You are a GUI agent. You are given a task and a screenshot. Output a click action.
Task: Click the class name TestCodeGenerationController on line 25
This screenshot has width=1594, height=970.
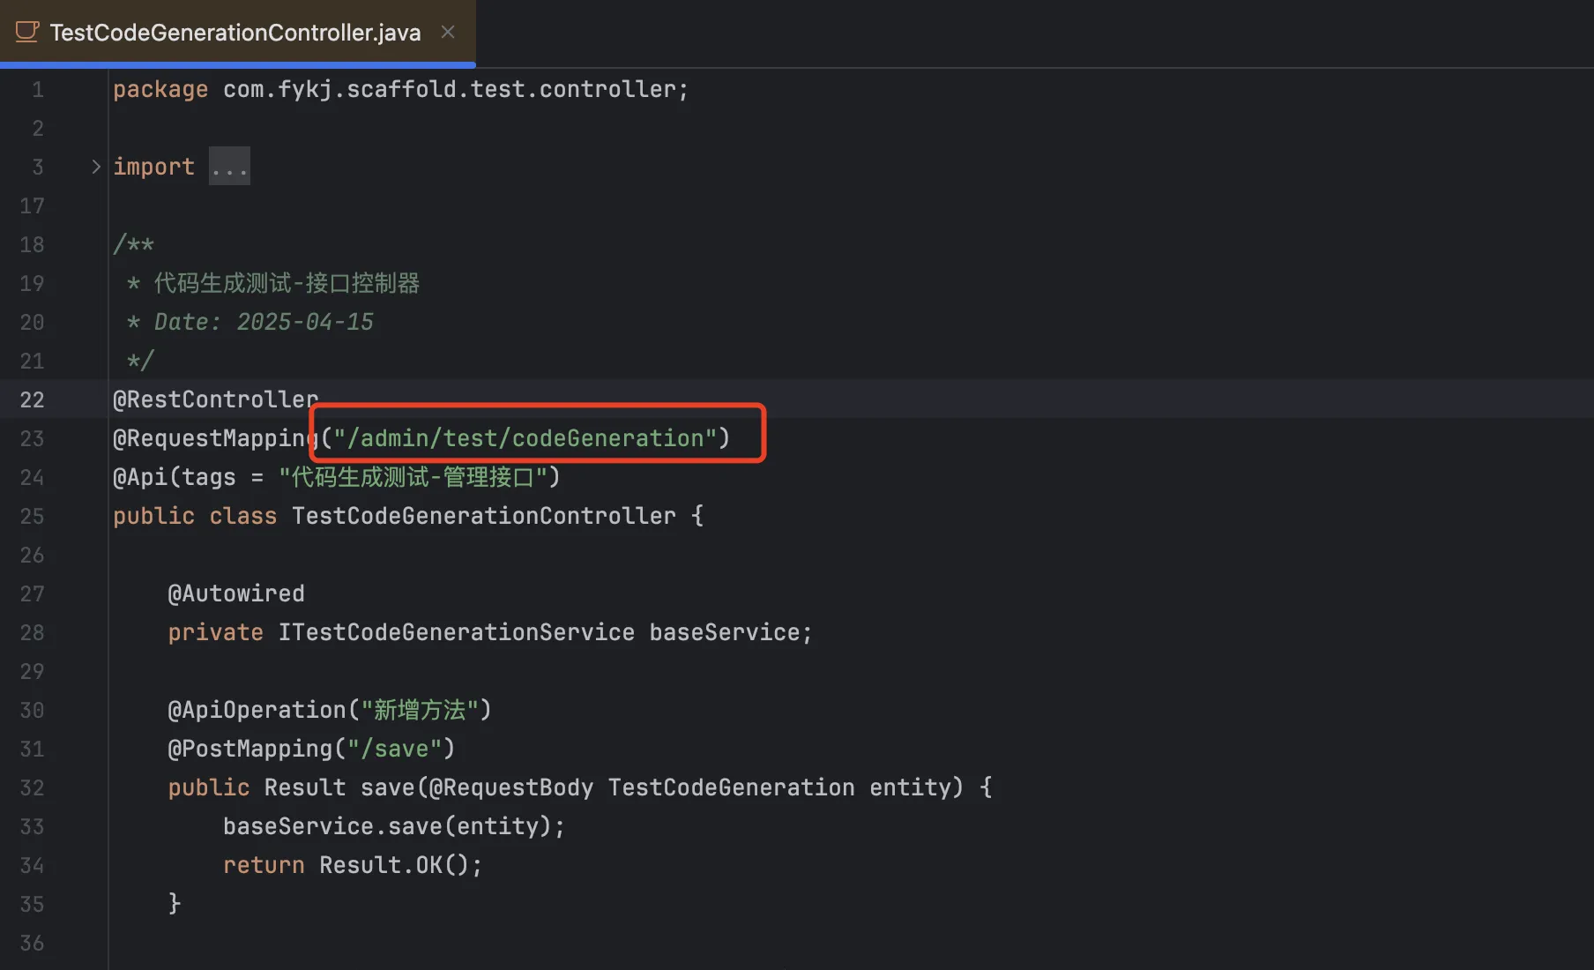(x=484, y=516)
